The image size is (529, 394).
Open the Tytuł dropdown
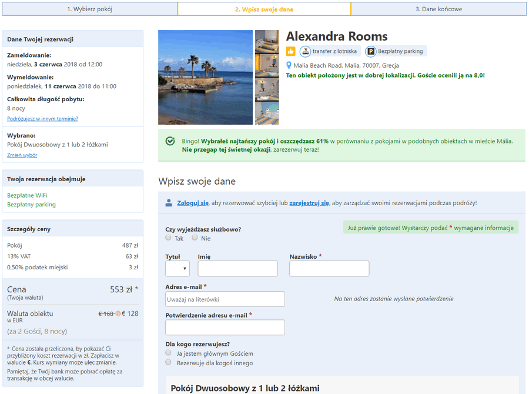pyautogui.click(x=178, y=269)
